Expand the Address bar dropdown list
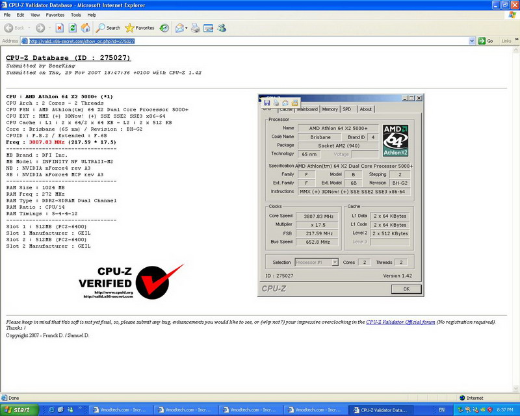This screenshot has height=416, width=520. (x=472, y=41)
